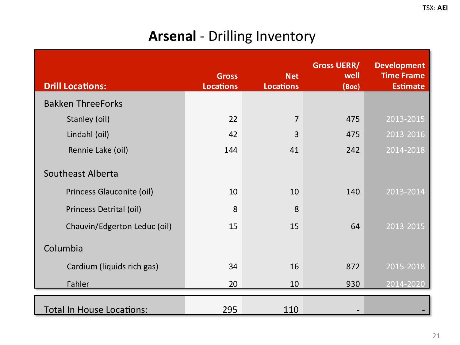Click the "TSX: AEI" ticker label

(x=435, y=8)
